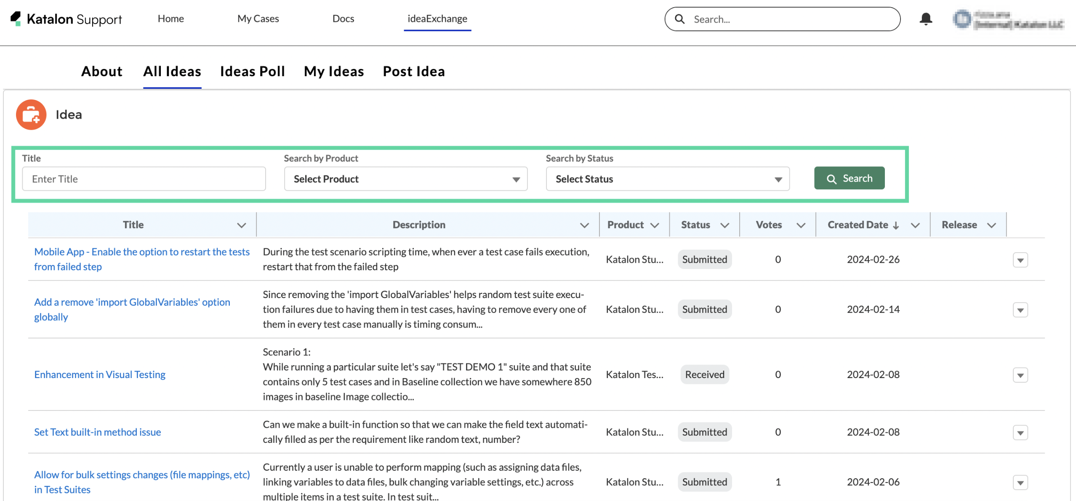1076x501 pixels.
Task: Click the magnifier icon in the top search
Action: 679,19
